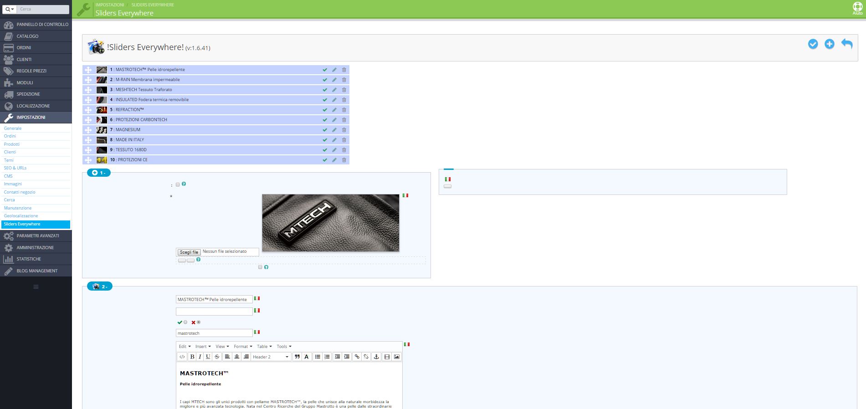
Task: Toggle enabled status for MADE IN ITALY
Action: point(325,140)
